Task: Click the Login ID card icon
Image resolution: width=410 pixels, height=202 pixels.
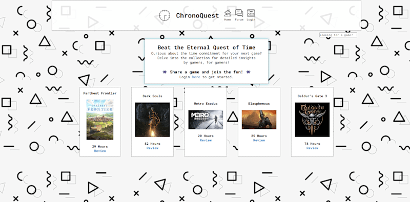Action: click(x=251, y=13)
